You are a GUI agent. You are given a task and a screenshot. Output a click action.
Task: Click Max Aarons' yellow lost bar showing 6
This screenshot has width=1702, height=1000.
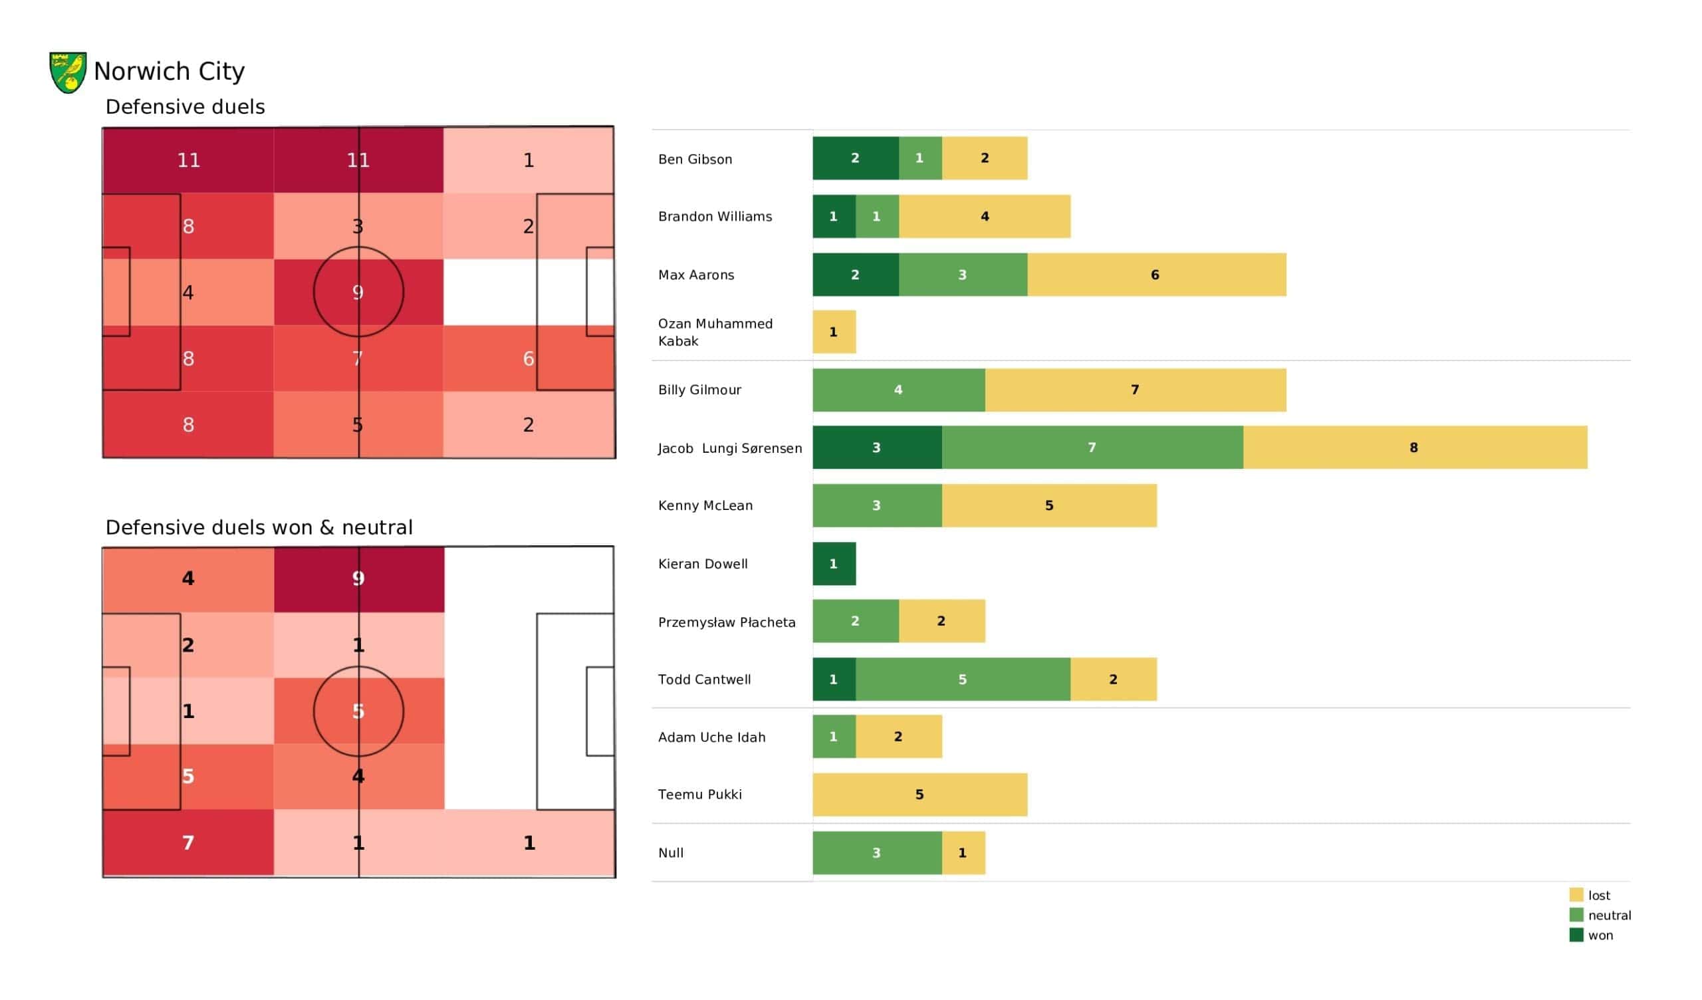coord(1157,275)
